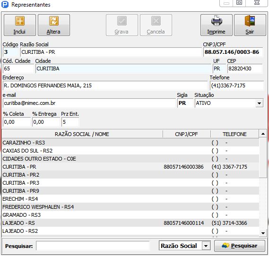Click the Altera edit record button
This screenshot has width=269, height=256.
[x=54, y=25]
